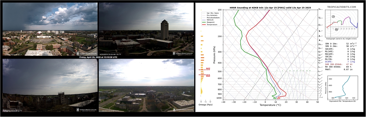The width and height of the screenshot is (366, 117).
Task: Click the HRRR Sounding at KDKB chart title
Action: (270, 8)
